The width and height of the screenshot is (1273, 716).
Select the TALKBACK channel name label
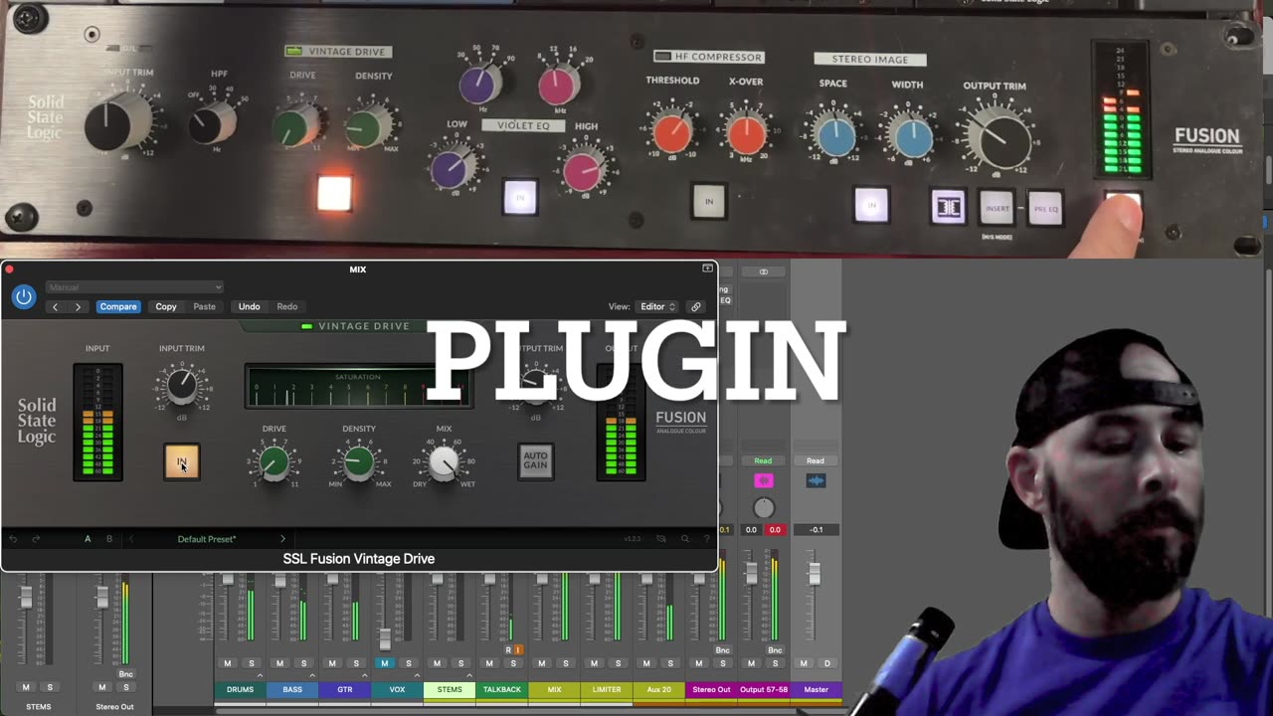502,689
